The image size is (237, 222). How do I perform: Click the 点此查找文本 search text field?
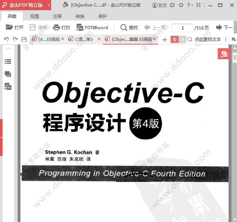click(x=207, y=40)
